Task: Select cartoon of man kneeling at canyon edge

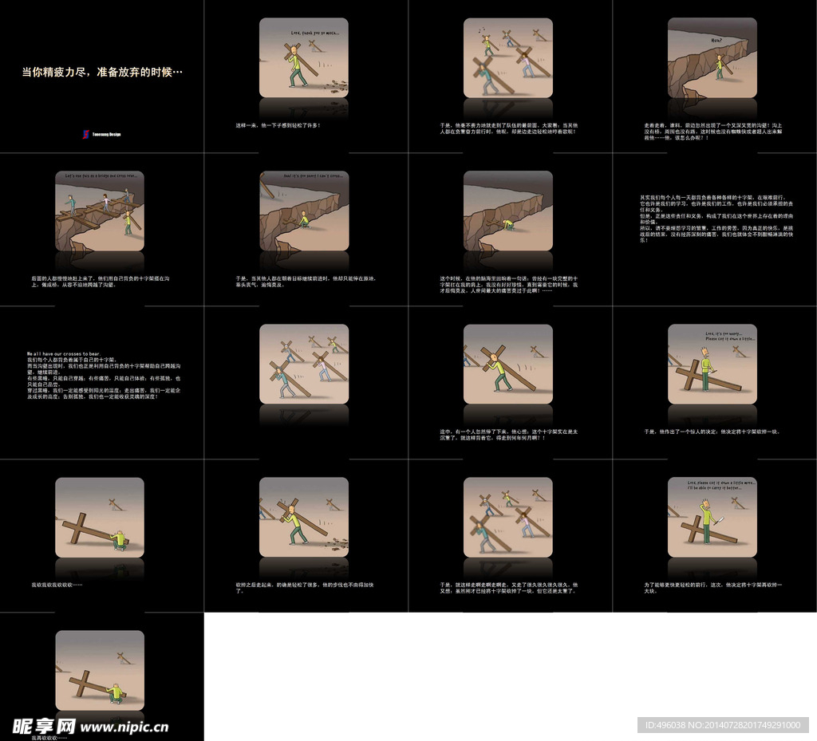Action: pyautogui.click(x=507, y=211)
